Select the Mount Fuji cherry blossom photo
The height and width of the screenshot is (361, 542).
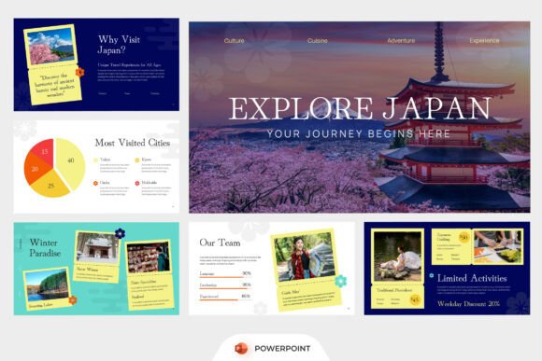(x=51, y=47)
